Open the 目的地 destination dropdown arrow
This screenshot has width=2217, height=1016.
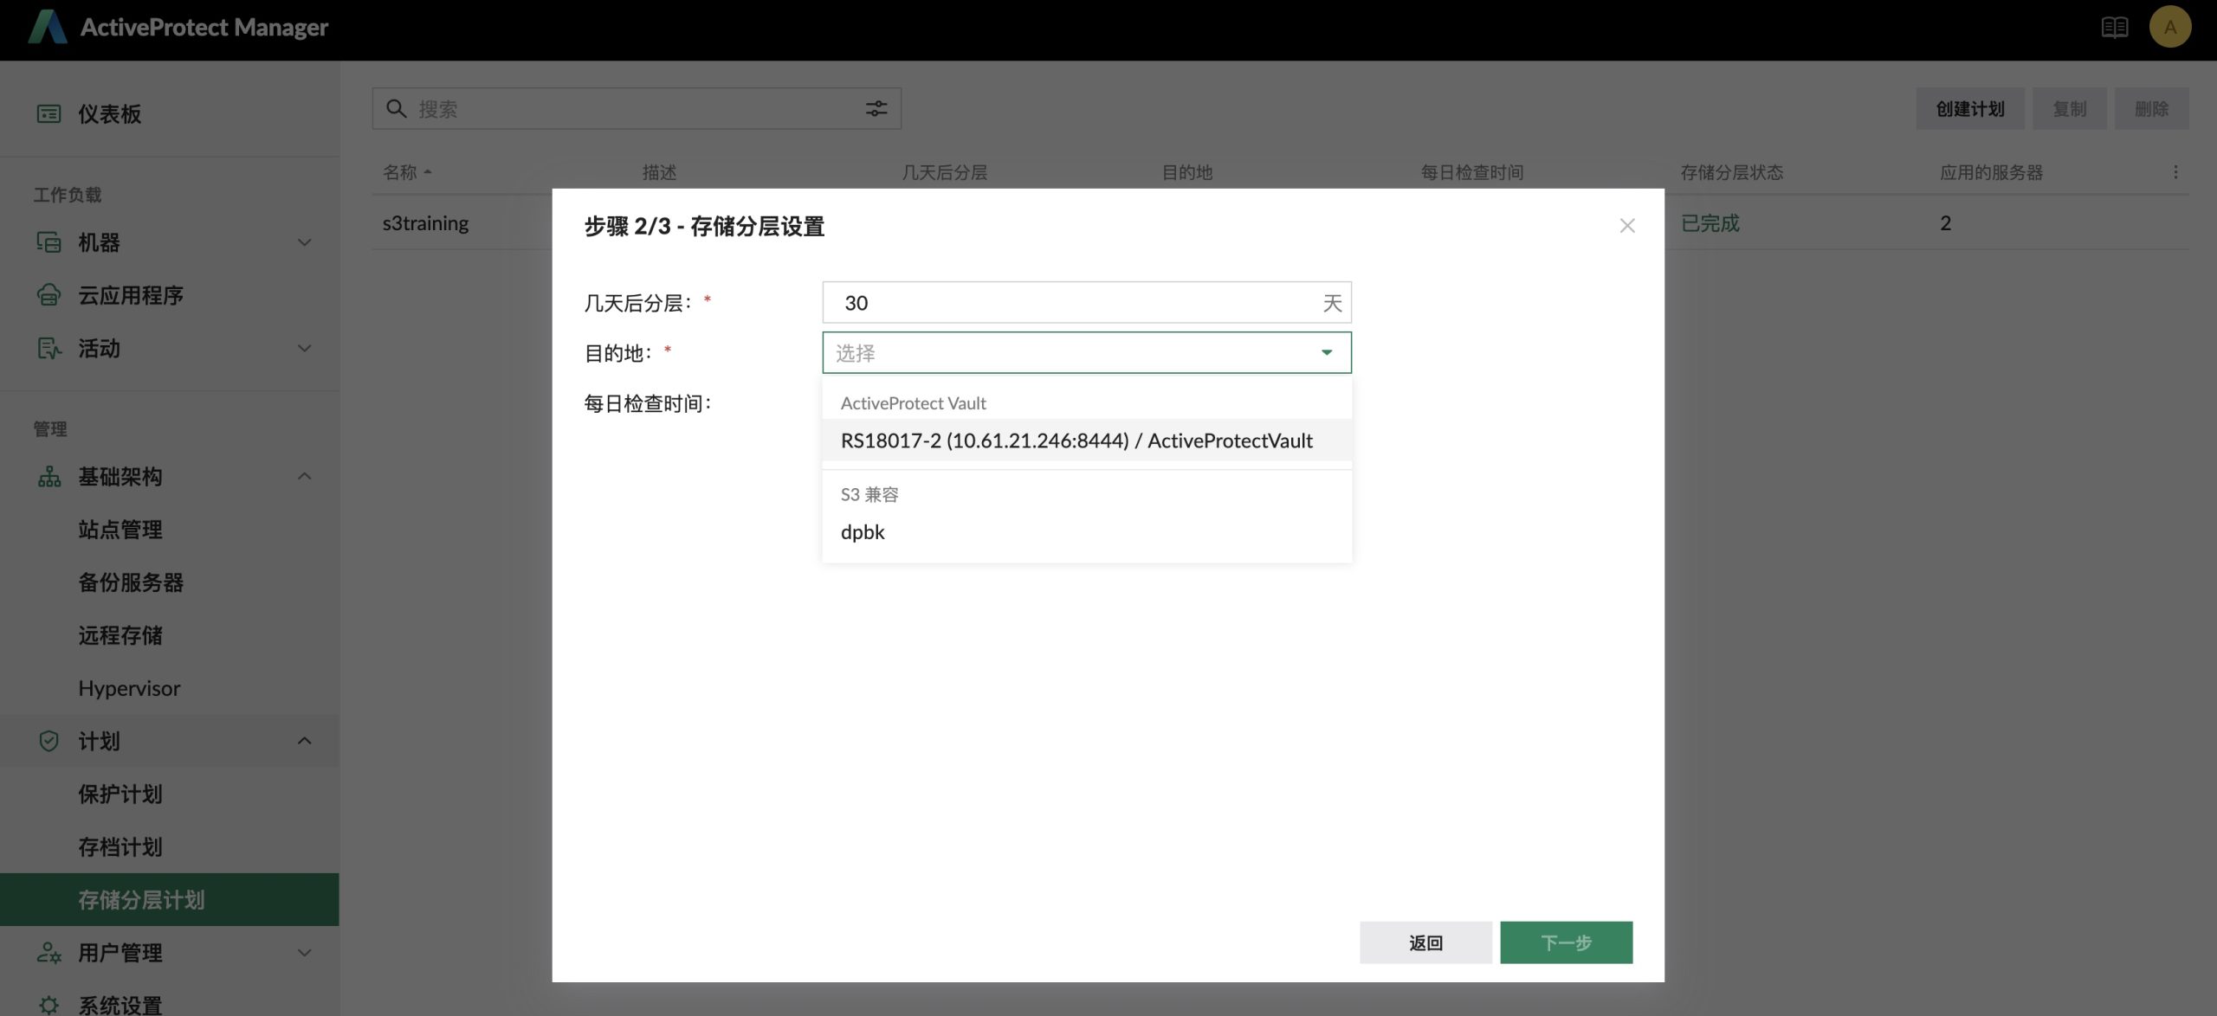[1326, 353]
